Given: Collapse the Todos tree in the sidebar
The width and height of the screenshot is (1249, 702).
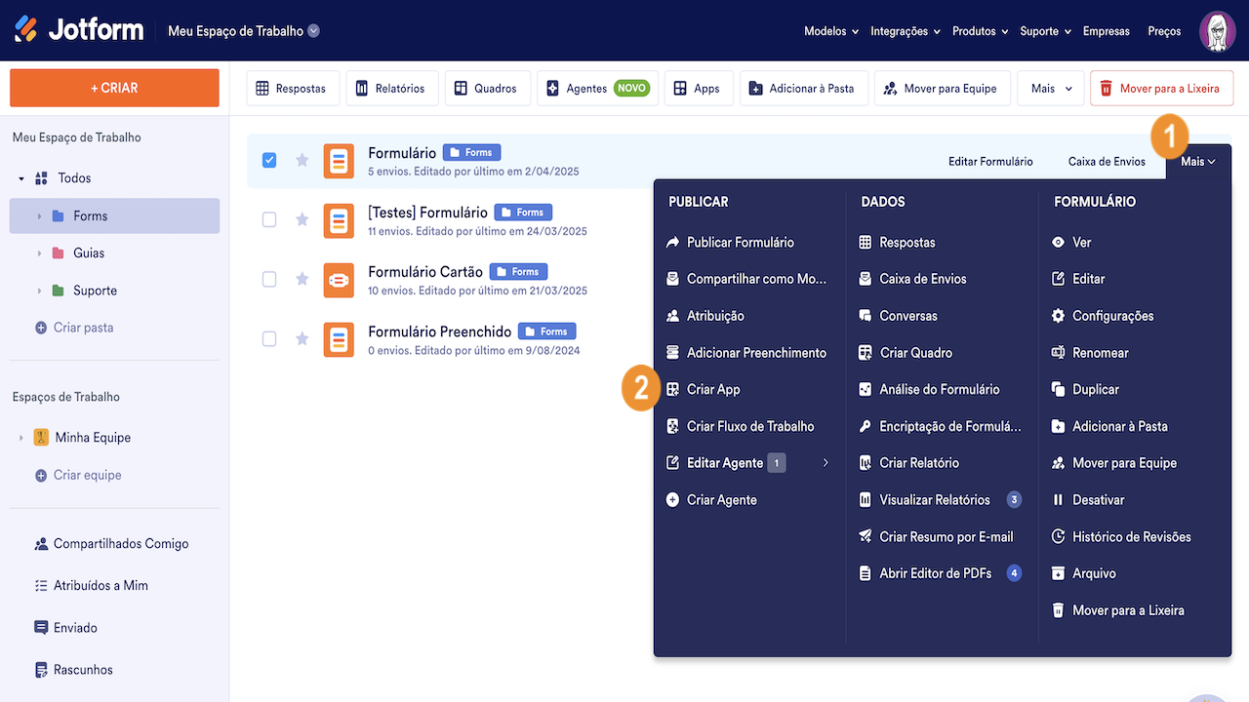Looking at the screenshot, I should (x=21, y=178).
